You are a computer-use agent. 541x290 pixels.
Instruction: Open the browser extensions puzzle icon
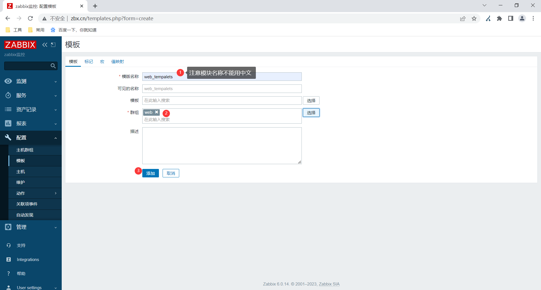click(500, 19)
